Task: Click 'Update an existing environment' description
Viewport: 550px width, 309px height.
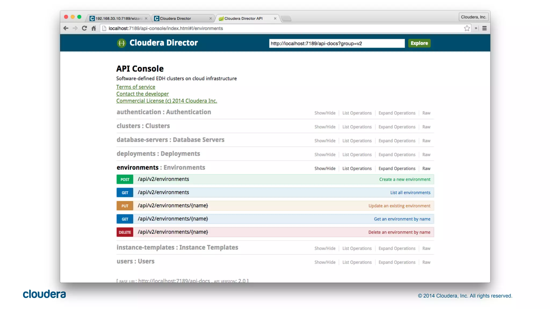Action: pyautogui.click(x=399, y=206)
